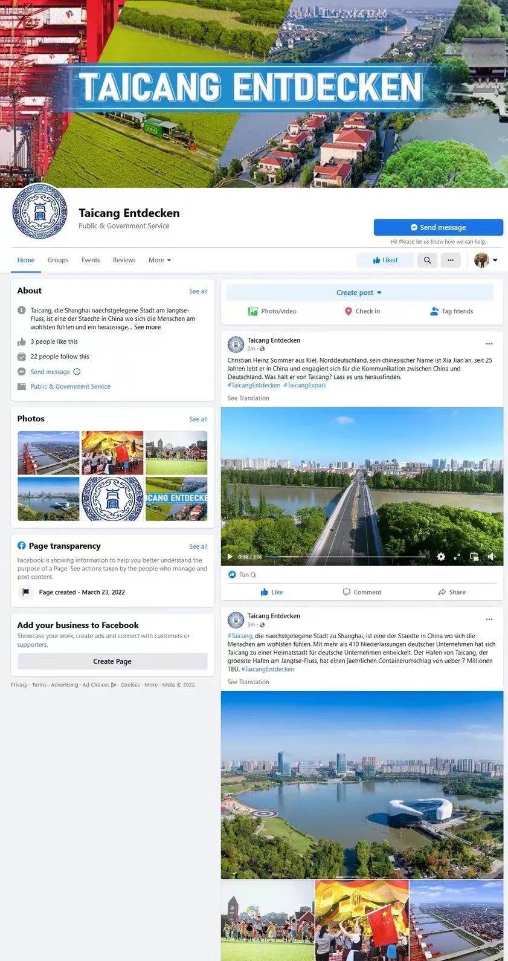Click See all in About section
Viewport: 508px width, 961px height.
pos(198,291)
